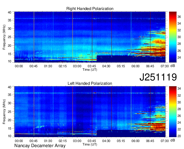The height and width of the screenshot is (149, 184).
Task: Click dB unit label beside Right Handed color bar
Action: pos(180,66)
